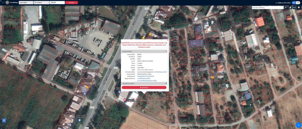Open the parcel coordinates link 14.66...
This screenshot has width=302, height=129.
click(x=146, y=76)
